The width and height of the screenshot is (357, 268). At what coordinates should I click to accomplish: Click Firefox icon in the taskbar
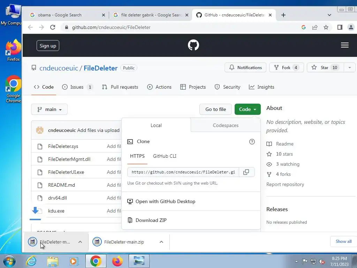117,261
